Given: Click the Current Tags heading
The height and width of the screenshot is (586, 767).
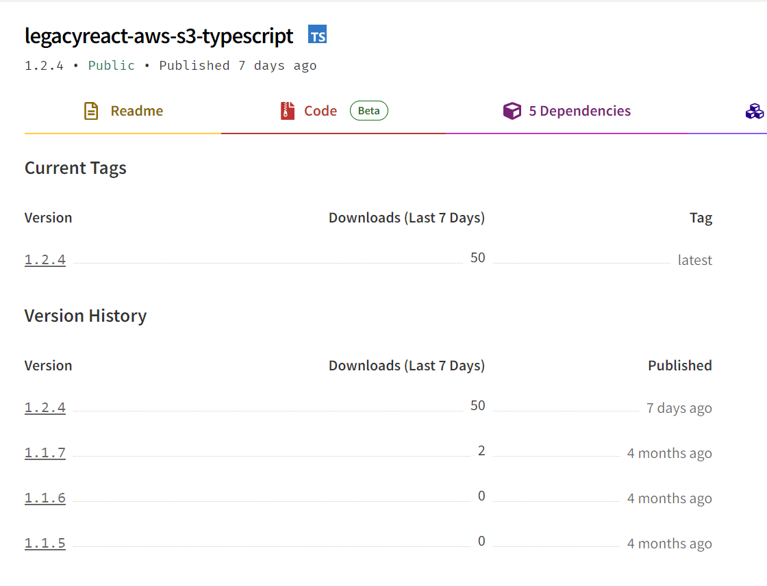Looking at the screenshot, I should [x=75, y=168].
